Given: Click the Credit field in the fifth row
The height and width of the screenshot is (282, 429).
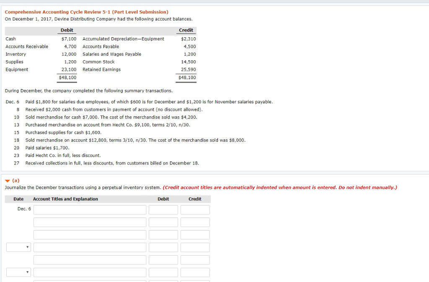Looking at the screenshot, I should (x=195, y=259).
